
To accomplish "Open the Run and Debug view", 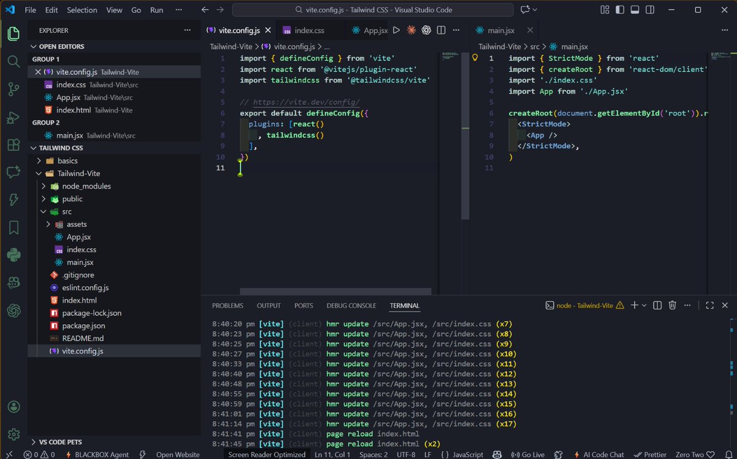I will (x=14, y=117).
